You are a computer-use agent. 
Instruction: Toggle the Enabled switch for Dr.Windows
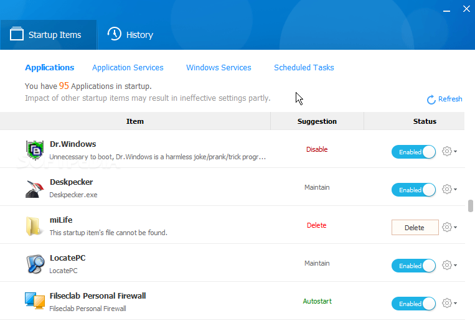pos(413,152)
